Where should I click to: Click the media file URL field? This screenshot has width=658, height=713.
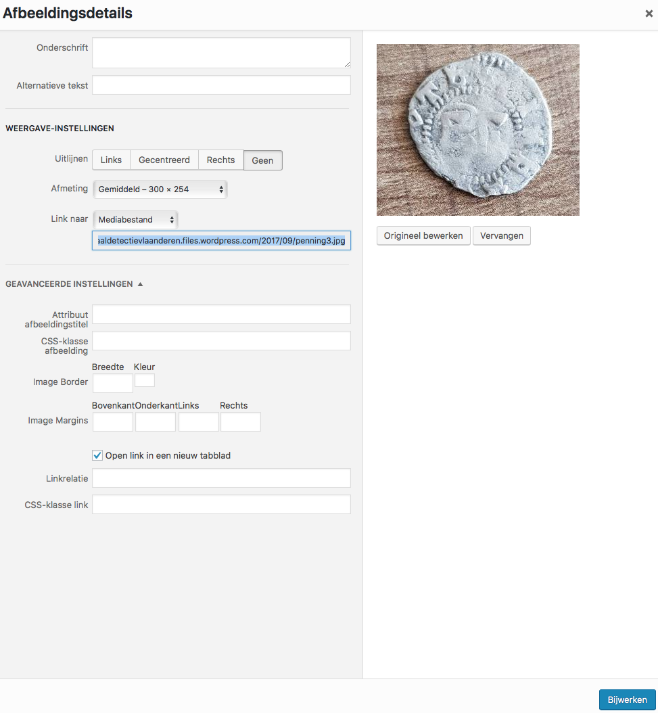pyautogui.click(x=221, y=240)
